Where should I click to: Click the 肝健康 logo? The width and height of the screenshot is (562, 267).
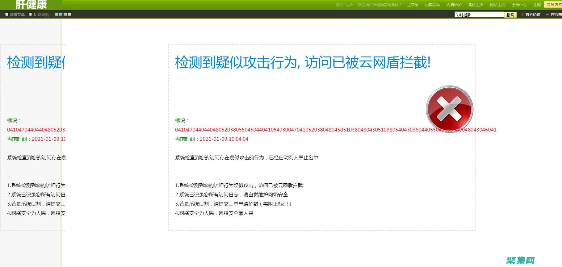point(31,5)
